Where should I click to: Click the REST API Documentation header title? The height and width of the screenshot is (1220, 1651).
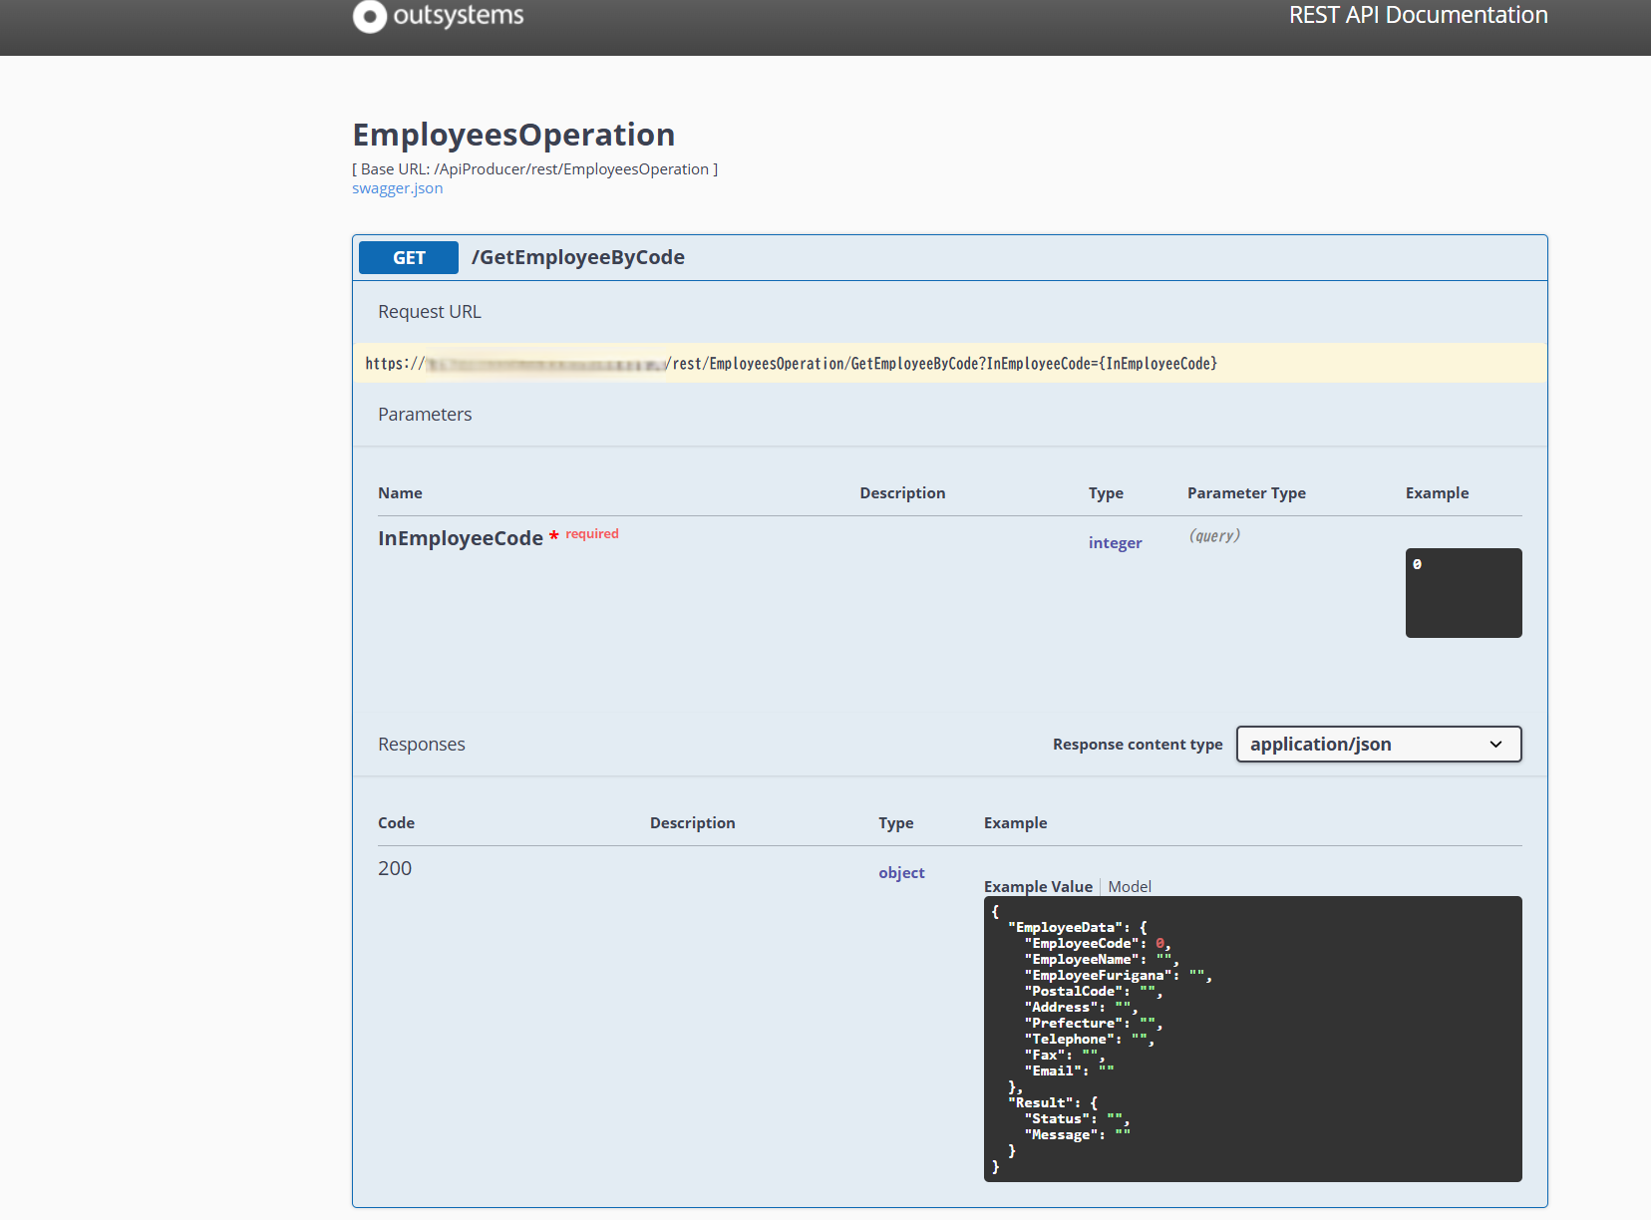pyautogui.click(x=1418, y=16)
